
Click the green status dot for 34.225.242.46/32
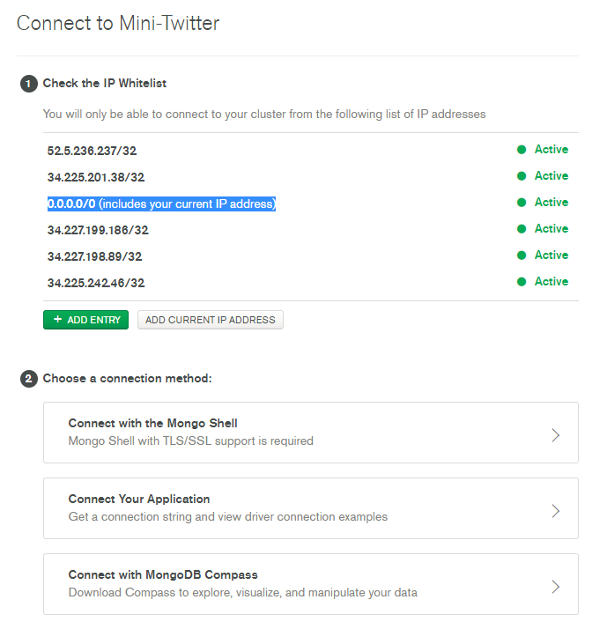tap(522, 282)
